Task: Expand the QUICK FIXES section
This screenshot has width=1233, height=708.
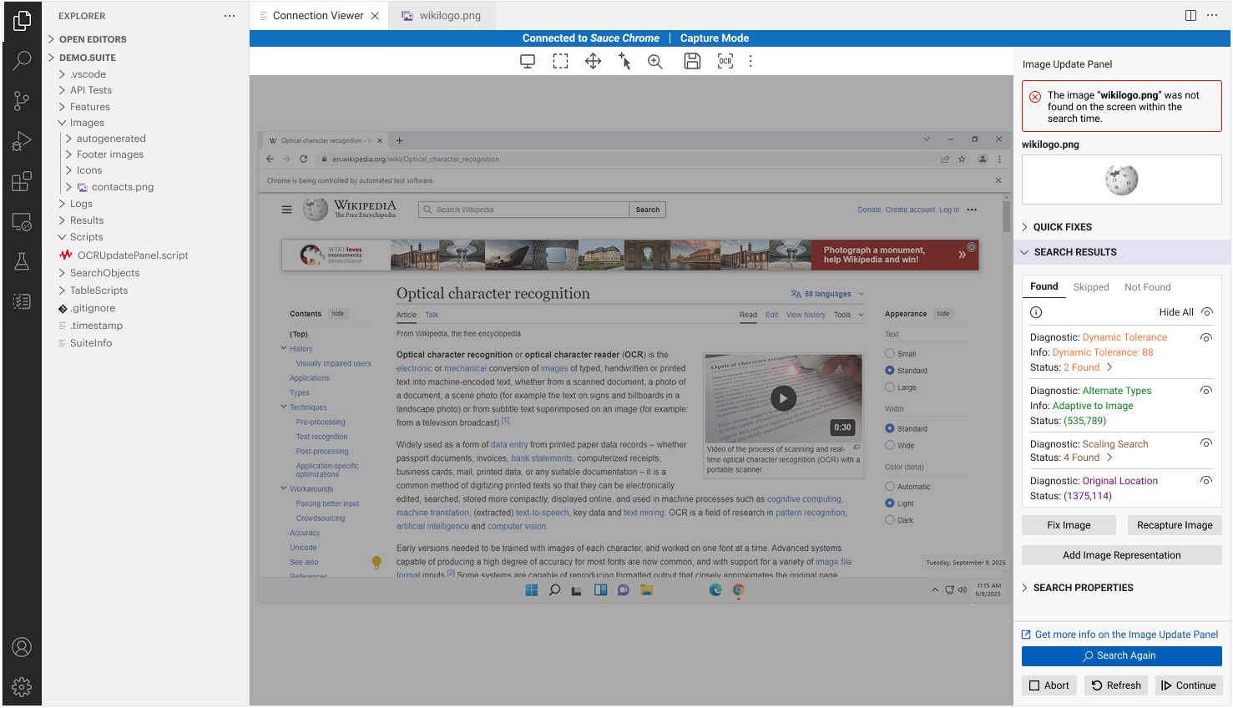Action: click(x=1121, y=227)
